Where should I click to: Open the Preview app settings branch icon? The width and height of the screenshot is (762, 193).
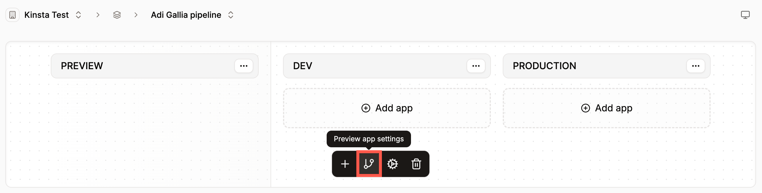369,164
